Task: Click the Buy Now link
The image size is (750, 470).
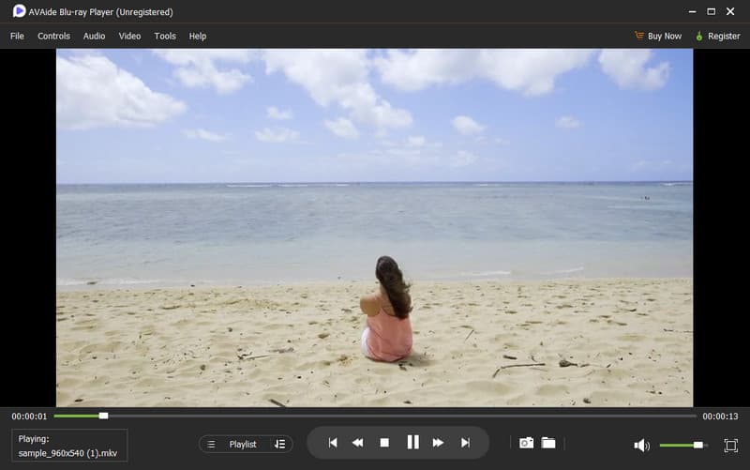Action: point(665,36)
